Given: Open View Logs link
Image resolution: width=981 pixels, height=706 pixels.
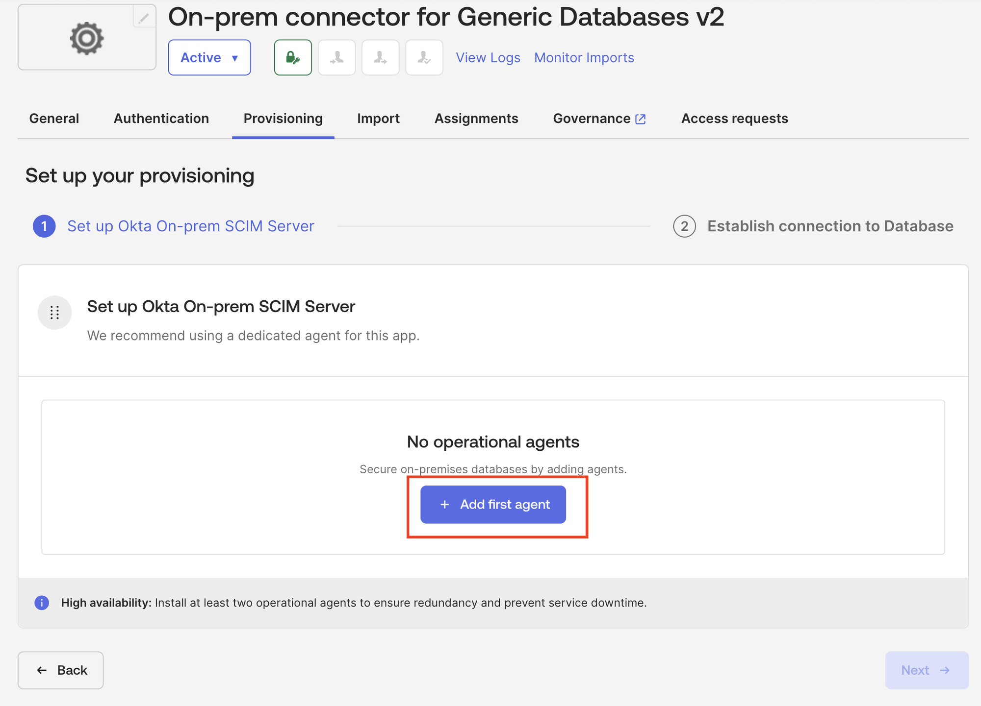Looking at the screenshot, I should click(488, 58).
